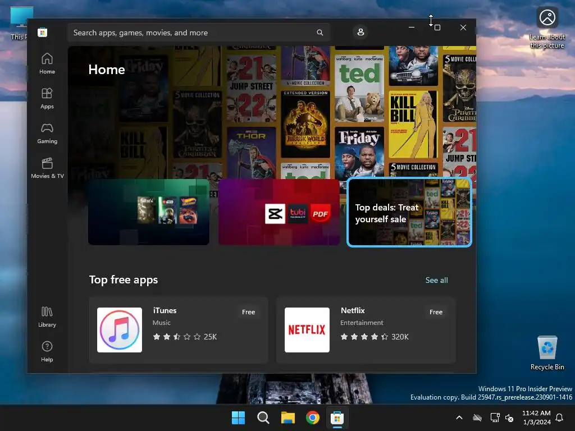Image resolution: width=575 pixels, height=431 pixels.
Task: Open the Home section in the sidebar
Action: coord(47,63)
